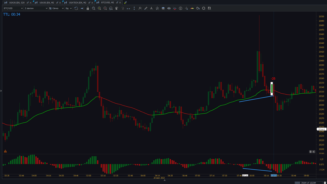327x184 pixels.
Task: Click the zoom to time range icon
Action: click(x=94, y=8)
